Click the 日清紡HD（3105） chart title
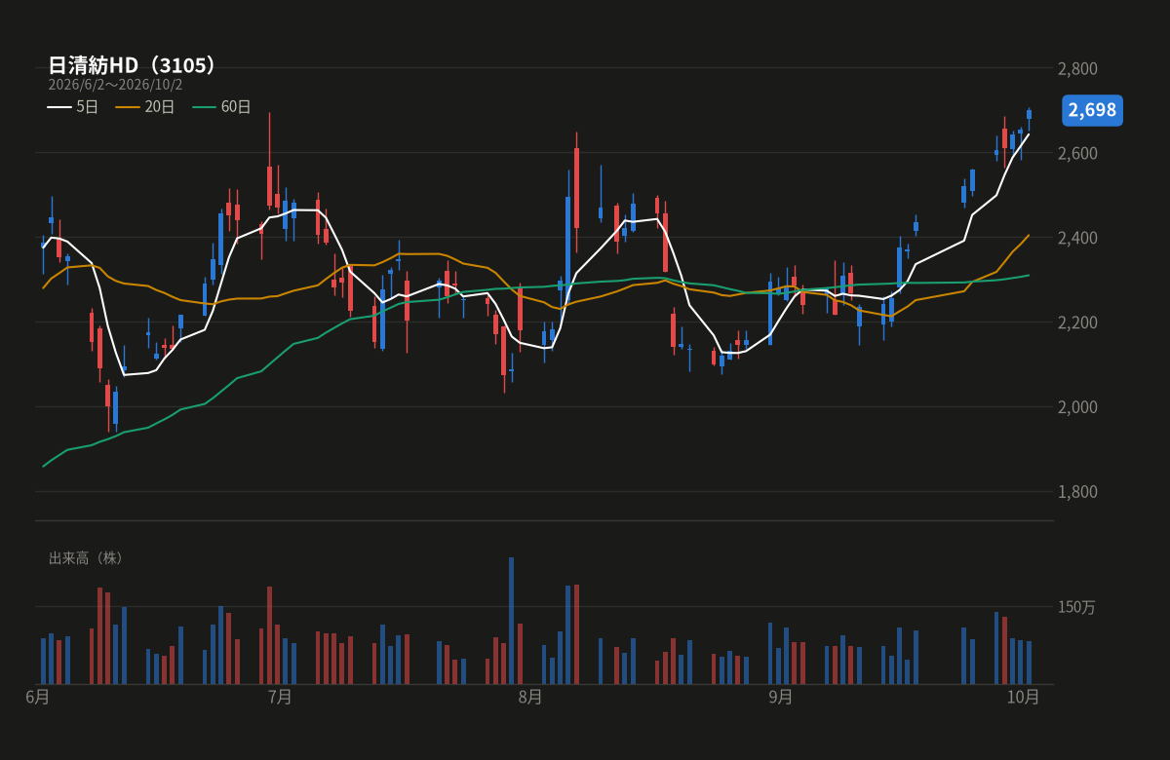This screenshot has width=1170, height=760. click(x=132, y=65)
